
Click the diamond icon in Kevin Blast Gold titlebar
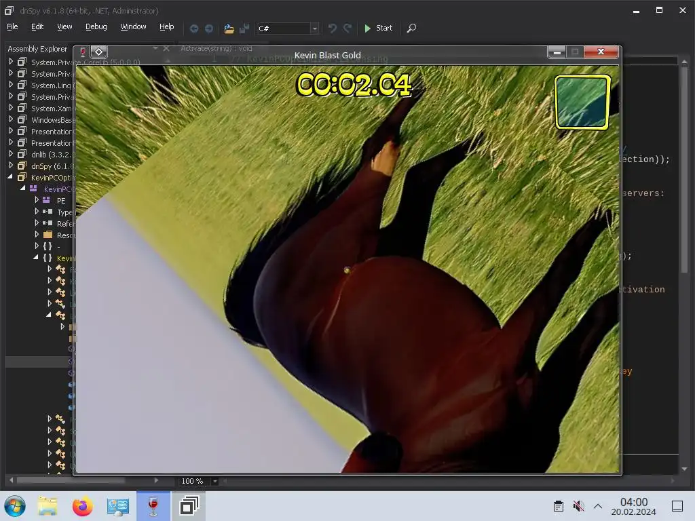click(x=99, y=52)
